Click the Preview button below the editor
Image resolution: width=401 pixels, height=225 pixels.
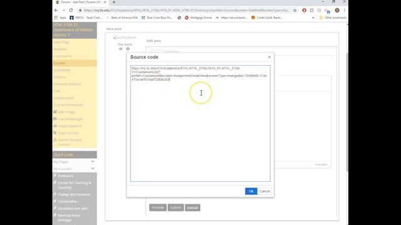point(158,207)
